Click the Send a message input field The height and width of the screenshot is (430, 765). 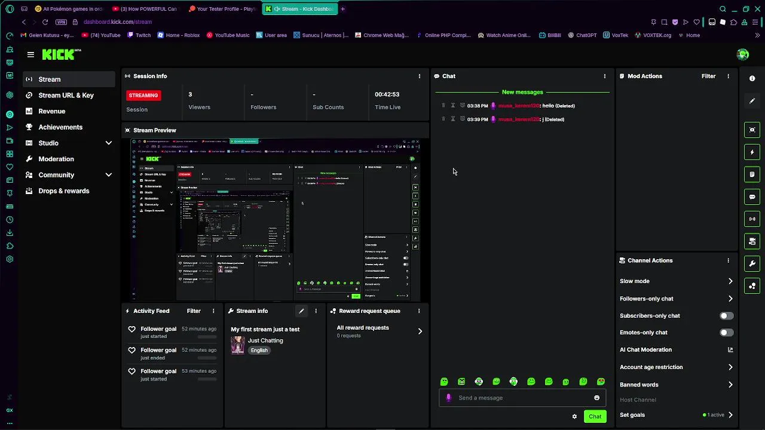tap(522, 398)
